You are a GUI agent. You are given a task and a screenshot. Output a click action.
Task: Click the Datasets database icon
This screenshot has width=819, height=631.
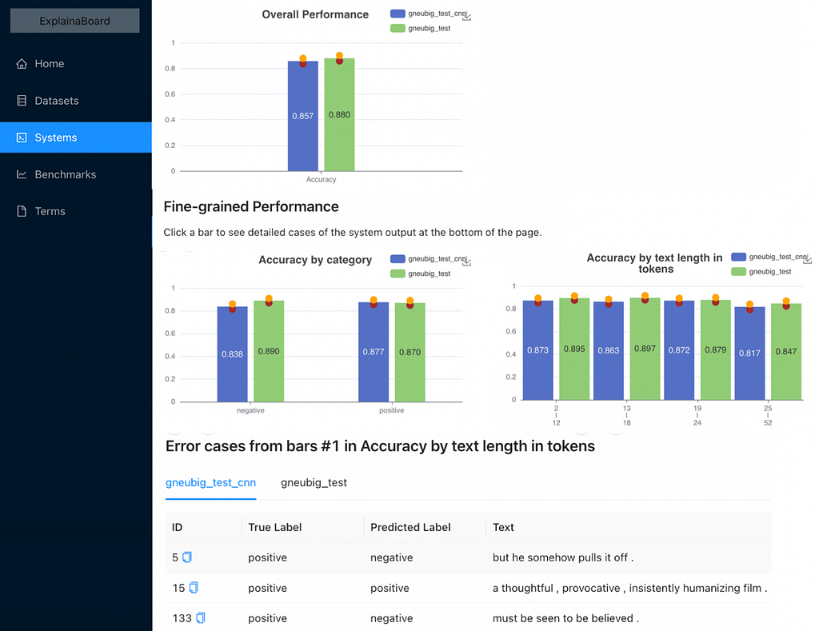[x=22, y=100]
